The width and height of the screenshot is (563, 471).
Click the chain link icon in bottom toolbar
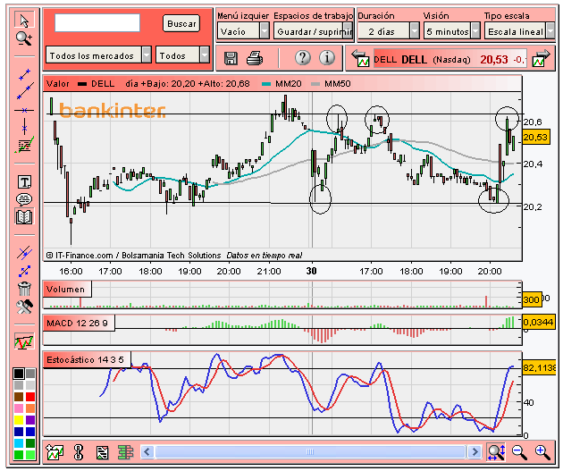tap(79, 452)
